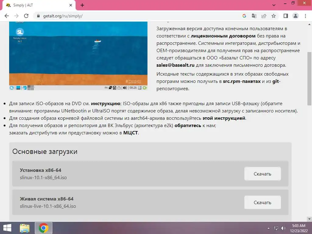
Task: Click the scrollbar down arrow
Action: (x=309, y=219)
